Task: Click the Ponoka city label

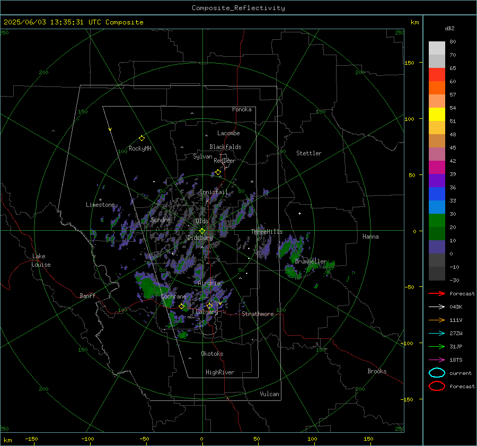Action: click(242, 109)
